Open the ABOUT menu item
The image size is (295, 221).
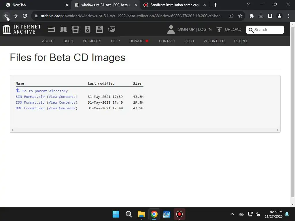(x=48, y=41)
